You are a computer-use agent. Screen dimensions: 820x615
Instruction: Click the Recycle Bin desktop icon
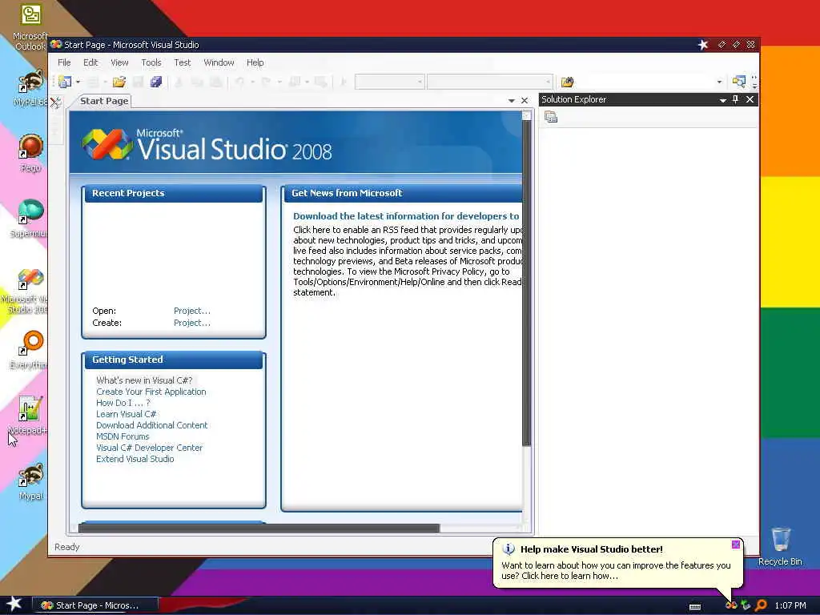pos(780,546)
